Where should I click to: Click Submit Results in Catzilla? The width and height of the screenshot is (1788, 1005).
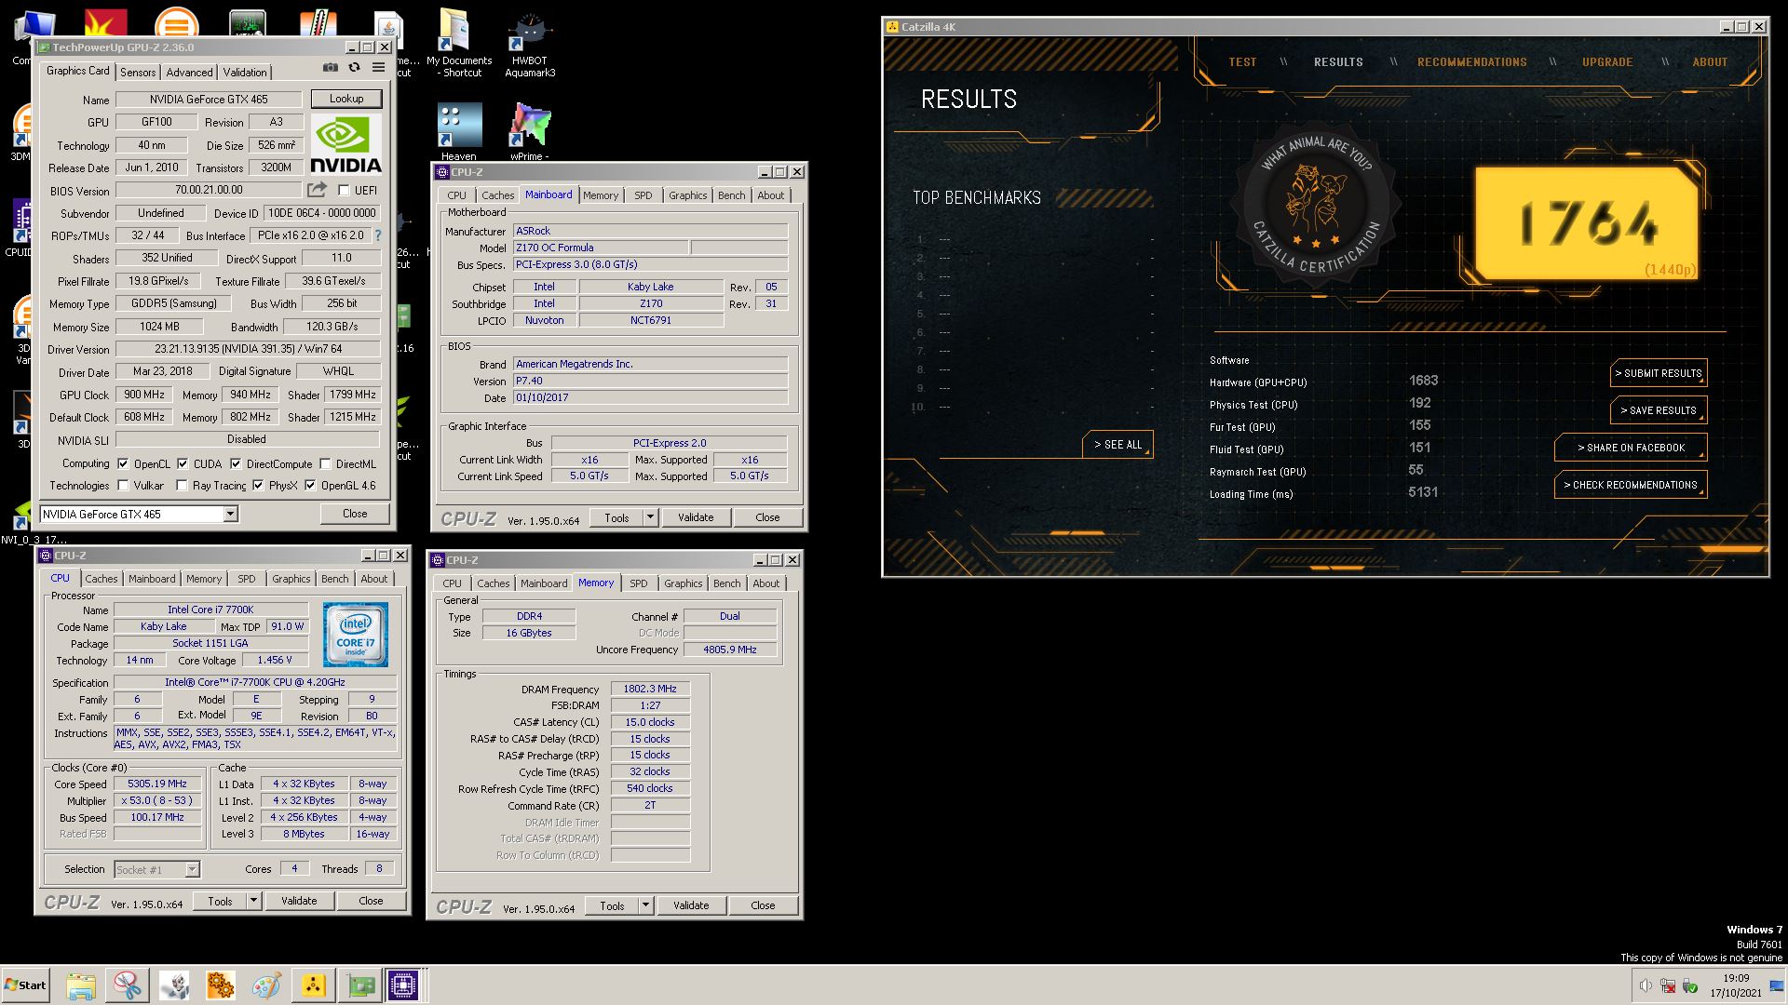1658,373
